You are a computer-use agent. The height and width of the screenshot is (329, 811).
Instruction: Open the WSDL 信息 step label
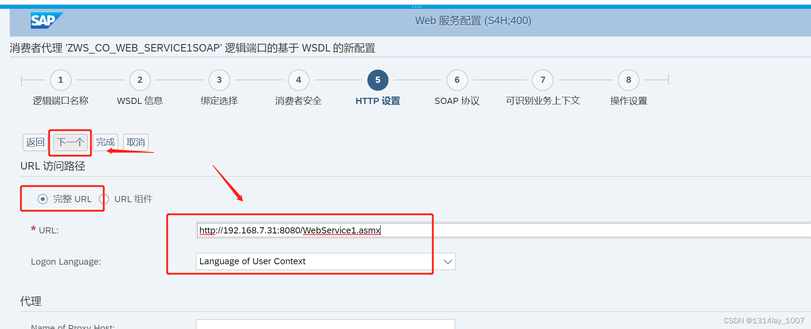[140, 101]
